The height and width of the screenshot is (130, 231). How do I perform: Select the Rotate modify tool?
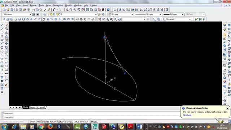pyautogui.click(x=6, y=47)
